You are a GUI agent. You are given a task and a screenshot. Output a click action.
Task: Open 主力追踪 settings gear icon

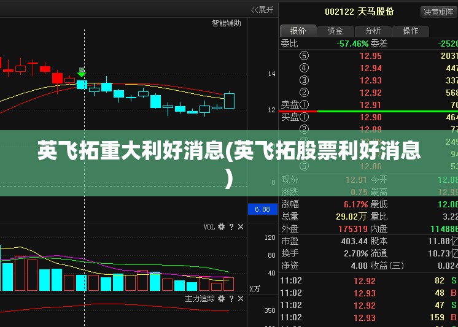pyautogui.click(x=222, y=299)
